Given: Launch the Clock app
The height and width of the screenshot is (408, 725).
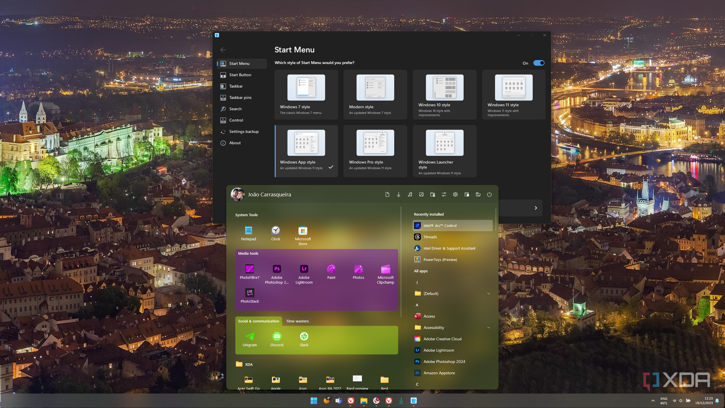Looking at the screenshot, I should pos(275,233).
